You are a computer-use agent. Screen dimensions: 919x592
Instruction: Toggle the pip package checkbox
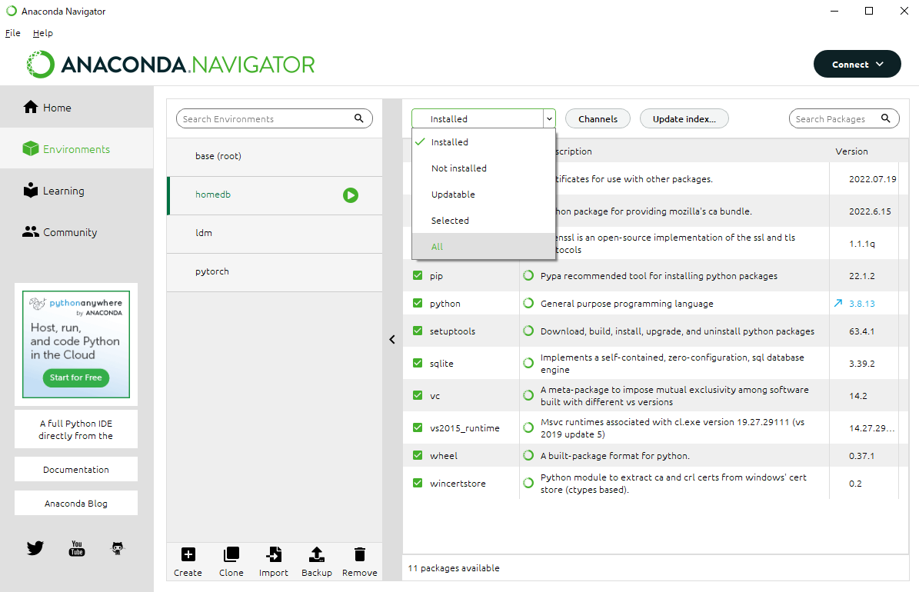coord(418,275)
